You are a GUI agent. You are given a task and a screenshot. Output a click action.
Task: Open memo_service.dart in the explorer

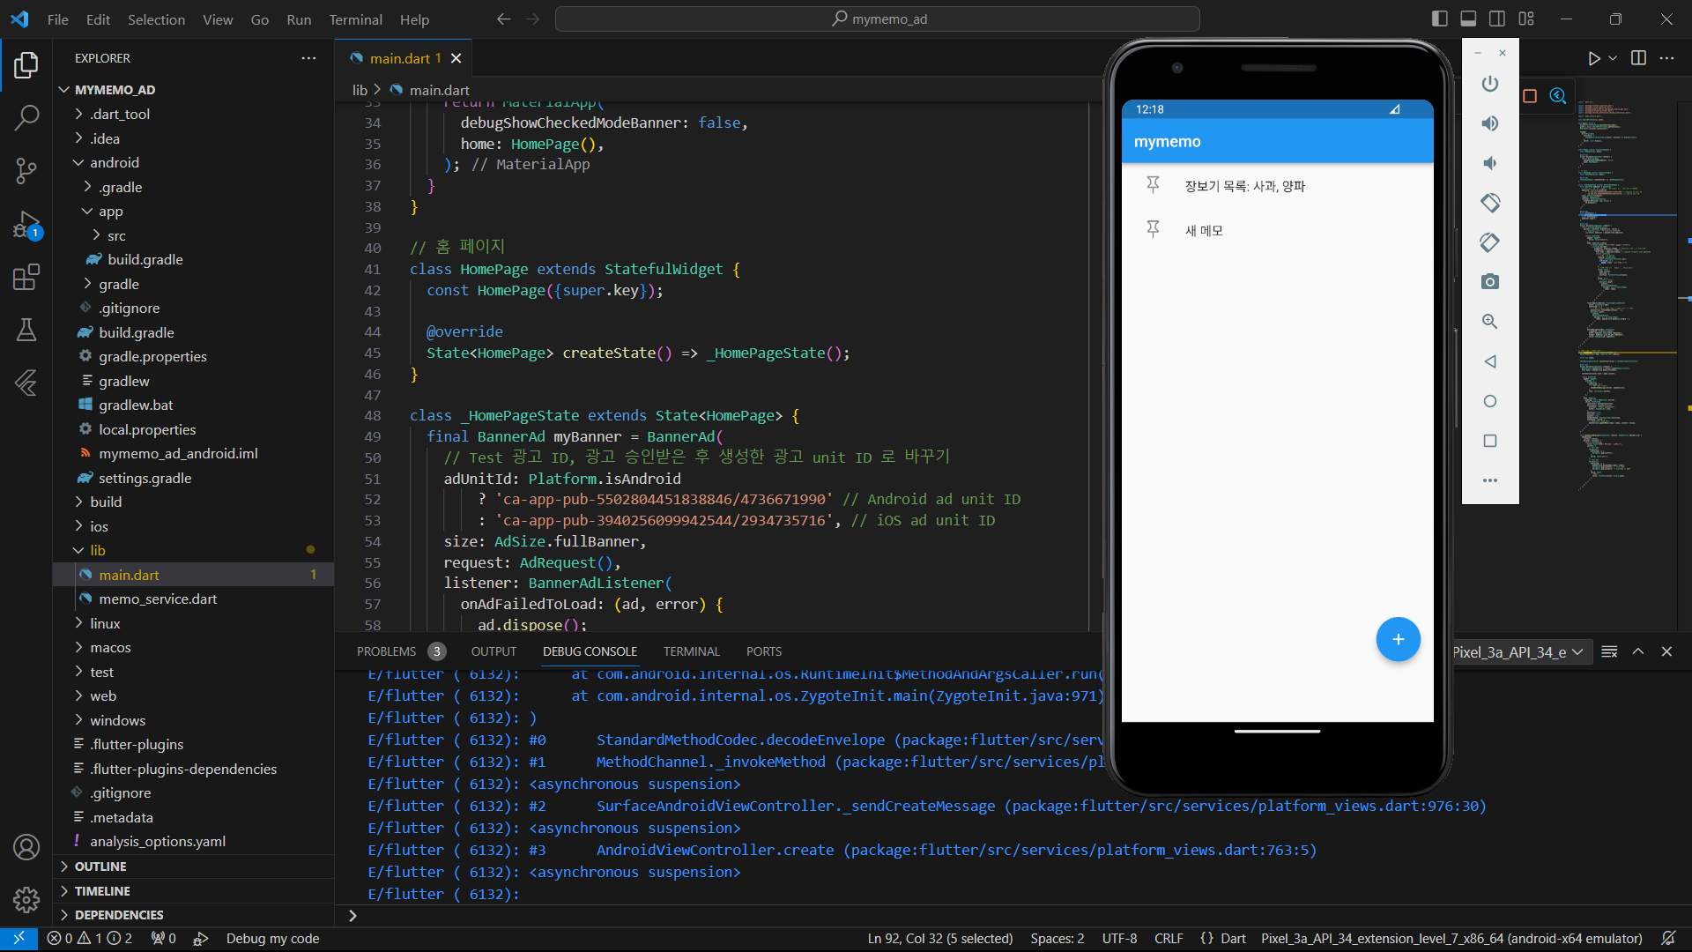pyautogui.click(x=194, y=599)
